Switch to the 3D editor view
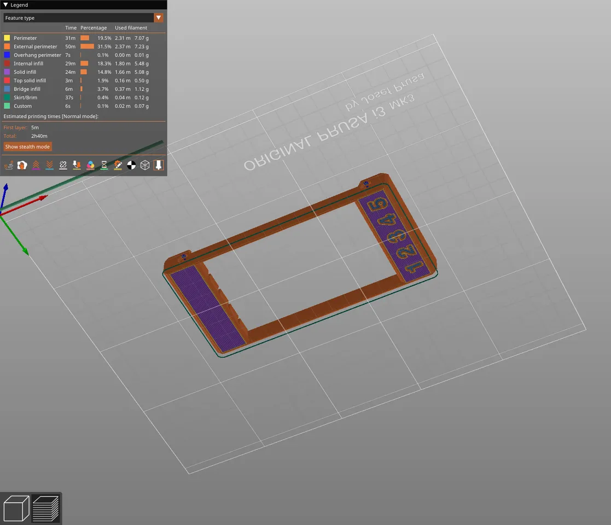 [16, 507]
